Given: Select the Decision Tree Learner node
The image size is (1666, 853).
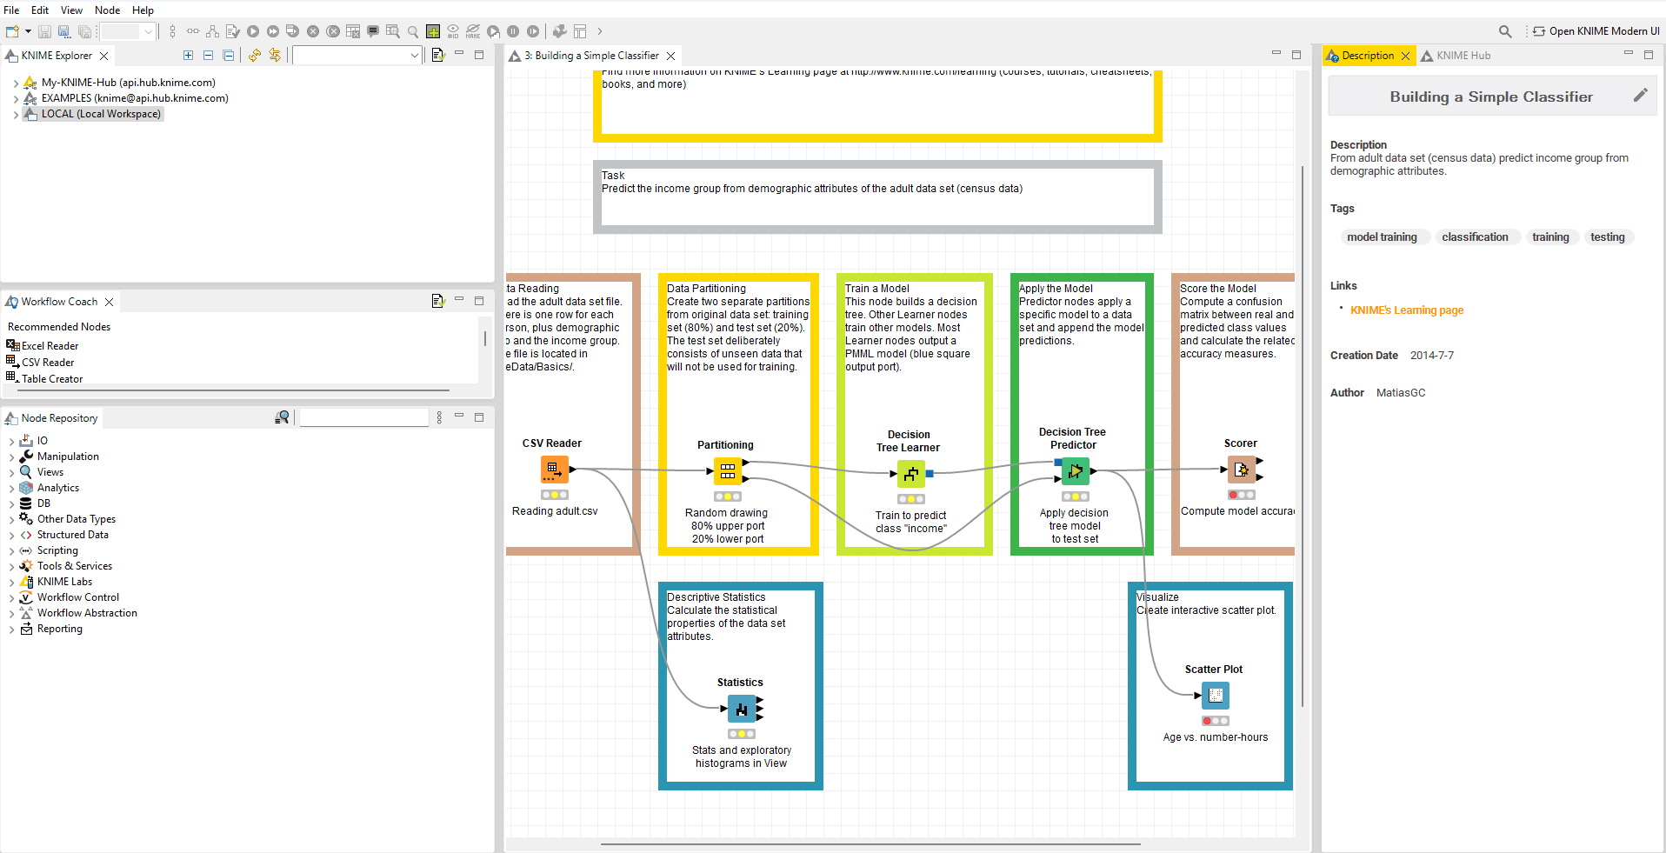Looking at the screenshot, I should 911,474.
